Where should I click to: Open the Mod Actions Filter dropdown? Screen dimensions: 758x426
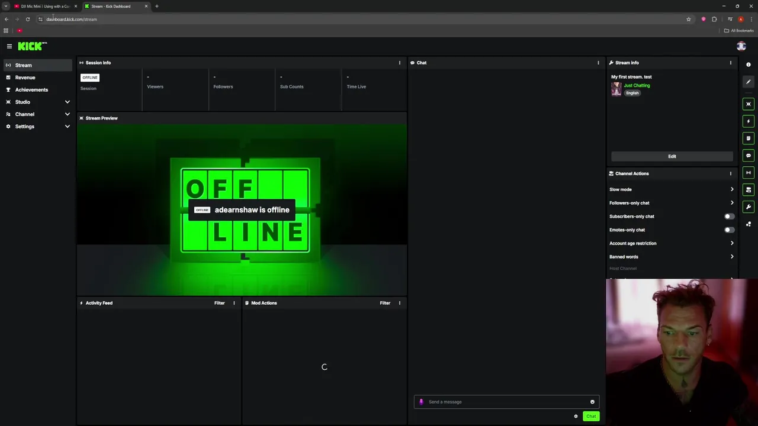385,303
